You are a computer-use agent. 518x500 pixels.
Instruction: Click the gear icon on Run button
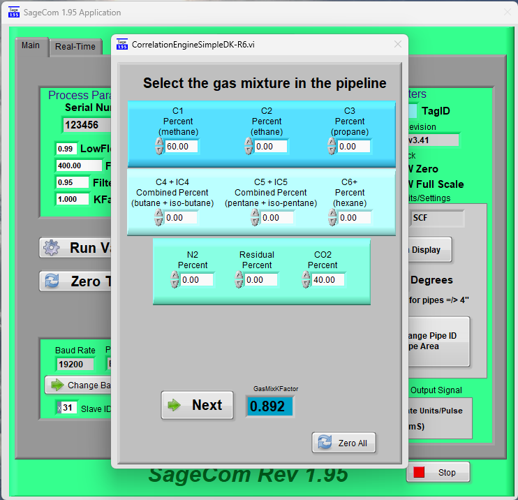pos(52,247)
